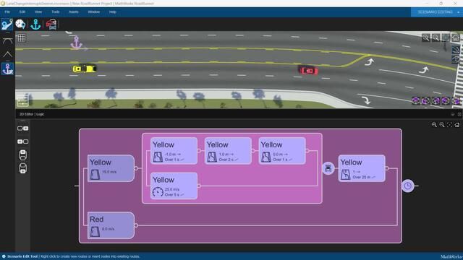Select the yellow car in the scene
Screen dimensions: 463x260
85,69
